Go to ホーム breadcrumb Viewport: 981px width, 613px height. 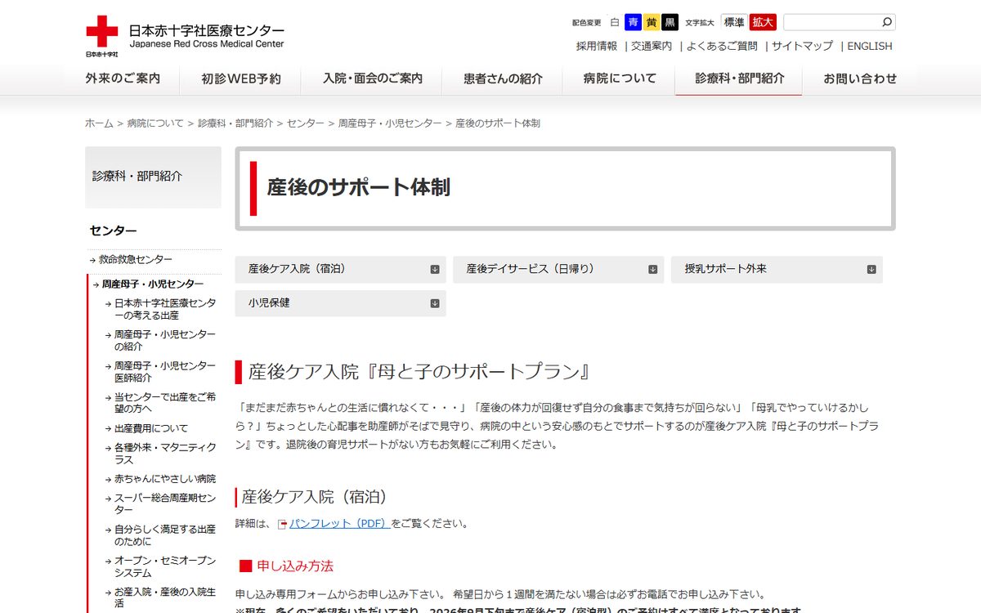(x=99, y=123)
